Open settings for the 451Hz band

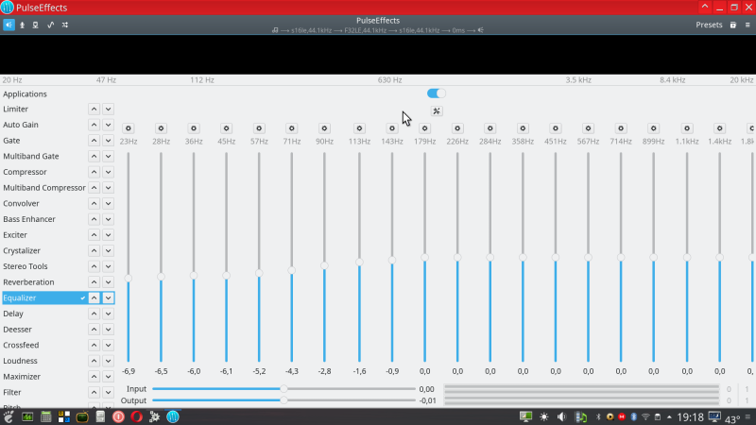[556, 128]
